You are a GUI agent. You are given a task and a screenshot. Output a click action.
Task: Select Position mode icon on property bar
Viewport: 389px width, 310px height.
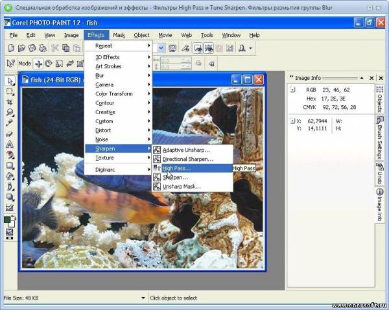[x=38, y=64]
